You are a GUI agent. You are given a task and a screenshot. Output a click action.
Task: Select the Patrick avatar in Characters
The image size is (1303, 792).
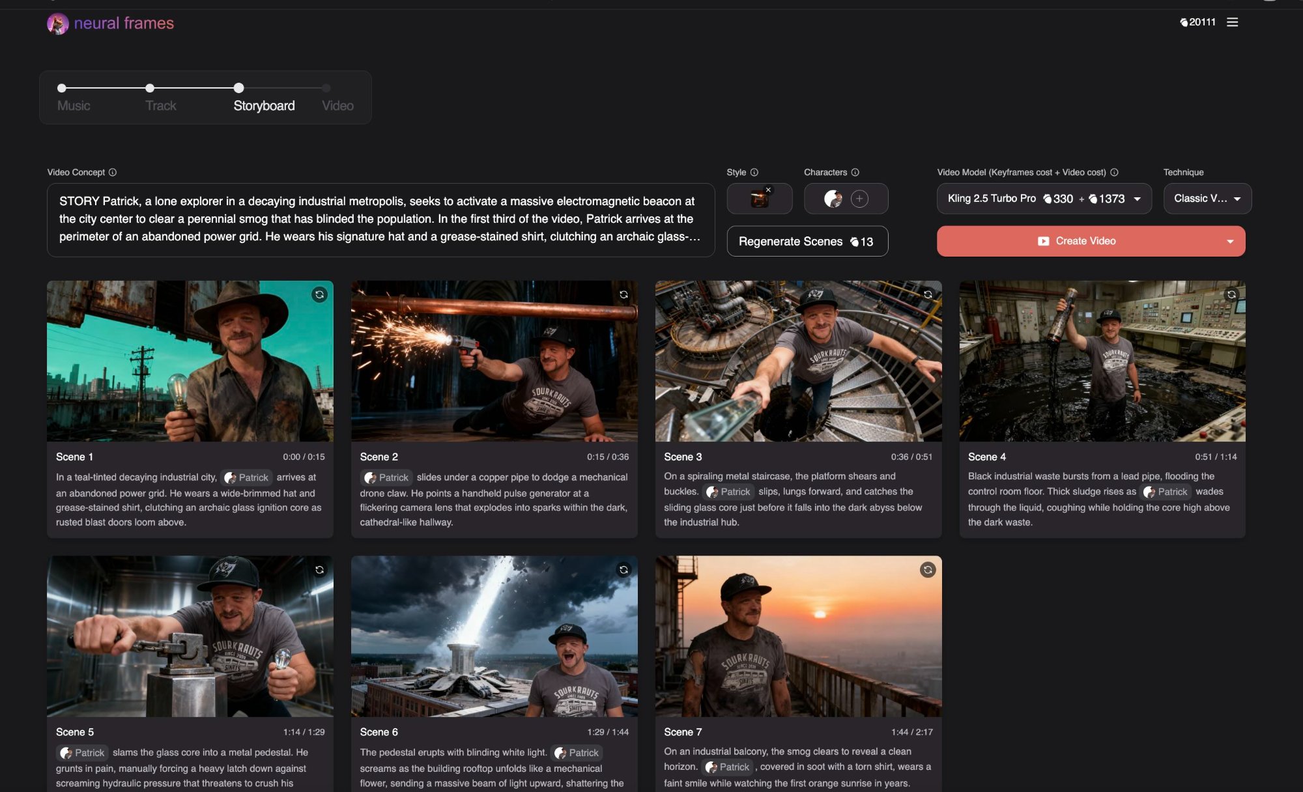pyautogui.click(x=833, y=199)
